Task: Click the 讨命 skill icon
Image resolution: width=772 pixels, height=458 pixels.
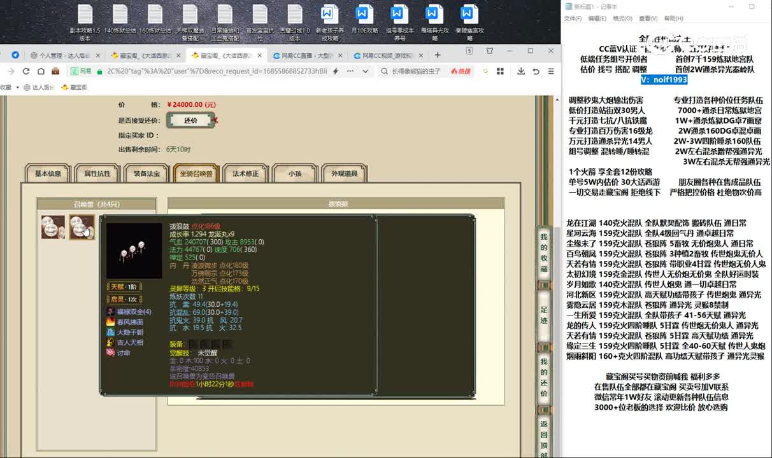Action: pos(111,352)
